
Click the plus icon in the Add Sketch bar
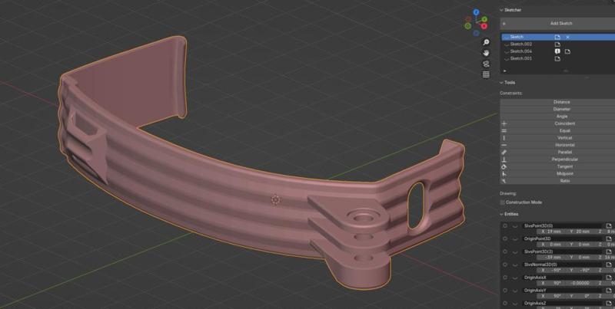point(504,24)
